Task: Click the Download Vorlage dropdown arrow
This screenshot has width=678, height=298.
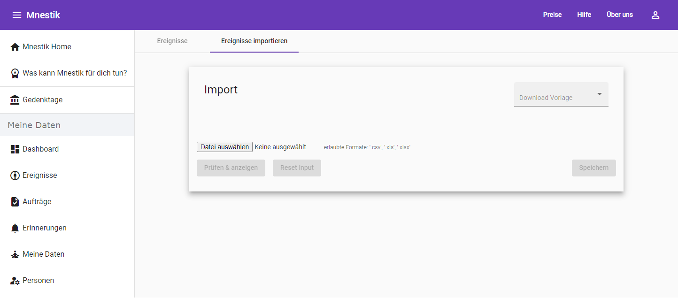Action: (x=599, y=94)
